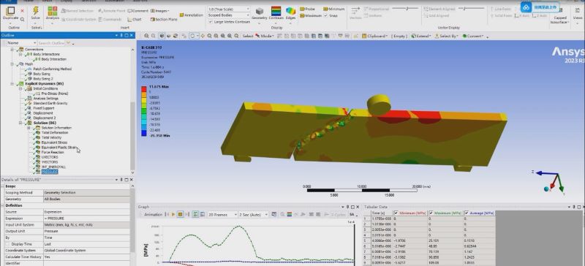Viewport: 585px width, 266px height.
Task: Open the Clipboard dropdown
Action: (x=374, y=36)
